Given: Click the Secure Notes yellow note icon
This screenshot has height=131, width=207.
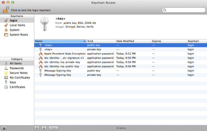Looking at the screenshot, I should pos(6,73).
